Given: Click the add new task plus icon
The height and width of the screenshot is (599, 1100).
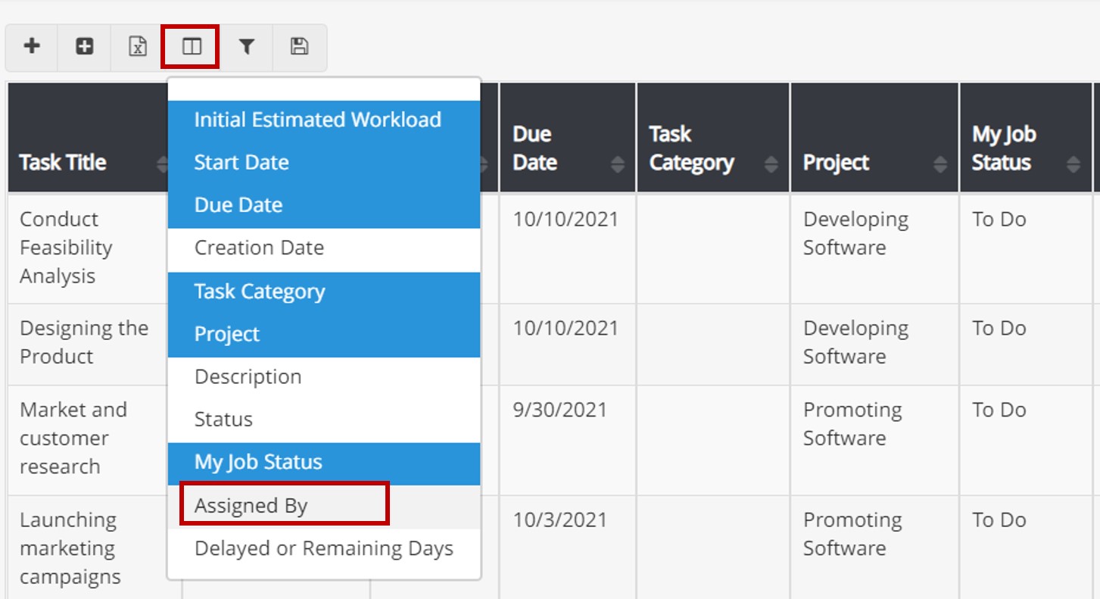Looking at the screenshot, I should [31, 46].
